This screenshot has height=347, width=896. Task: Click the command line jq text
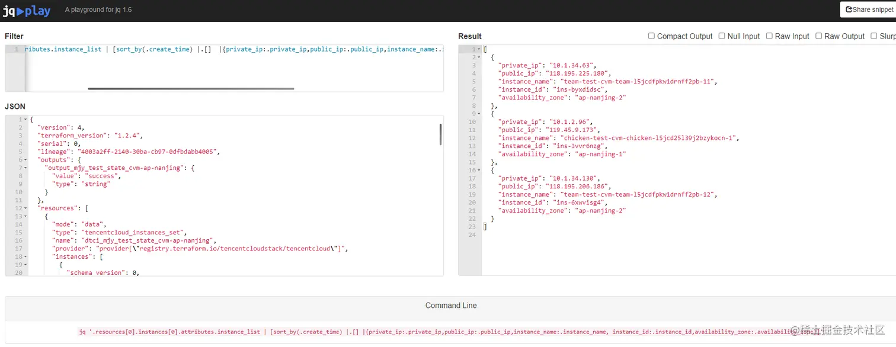447,332
